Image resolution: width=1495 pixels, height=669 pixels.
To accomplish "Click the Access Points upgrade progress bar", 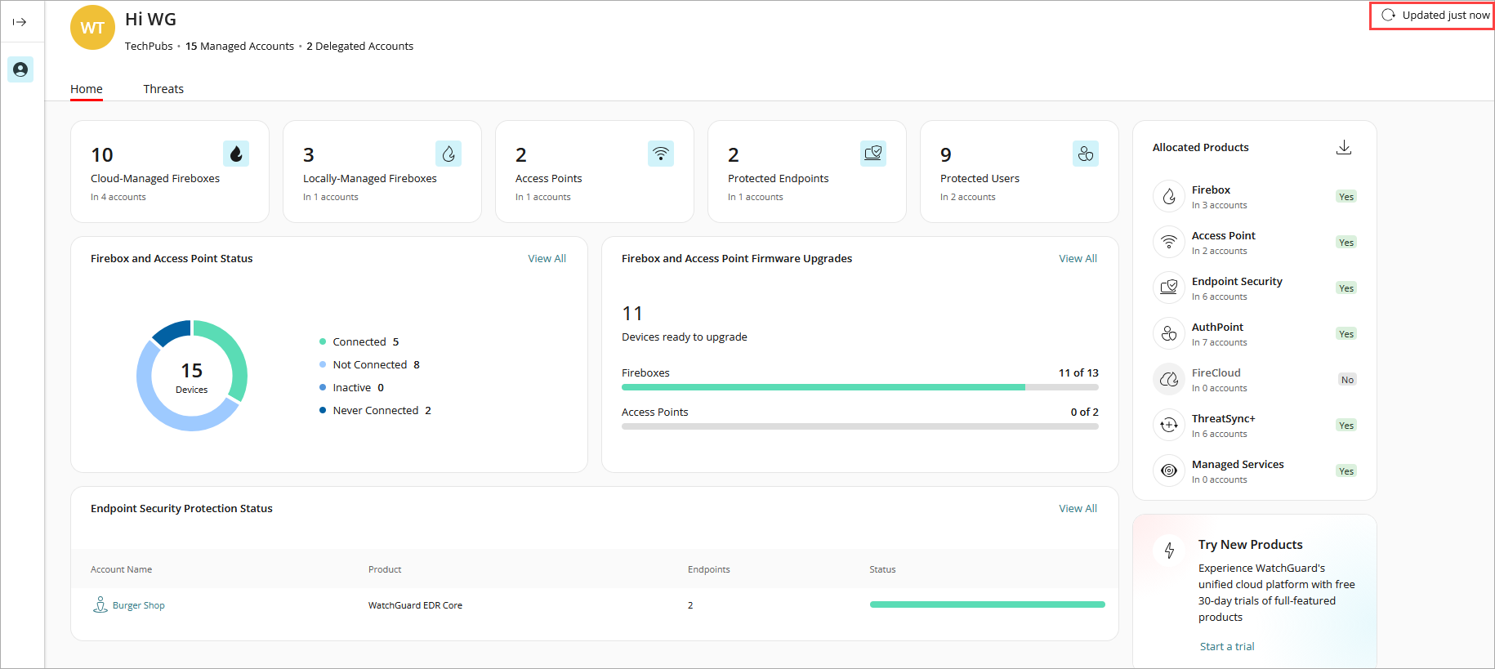I will (x=860, y=426).
